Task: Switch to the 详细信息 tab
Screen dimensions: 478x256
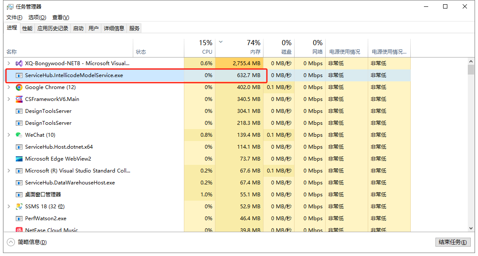Action: pyautogui.click(x=114, y=29)
